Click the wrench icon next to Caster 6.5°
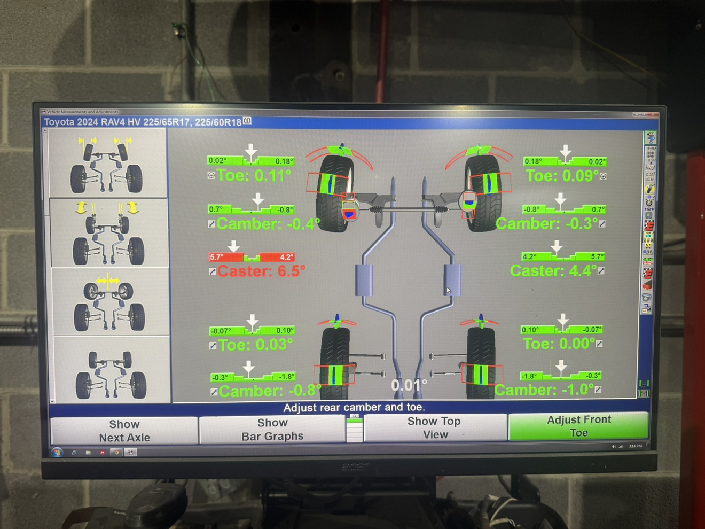This screenshot has width=705, height=529. (x=212, y=271)
